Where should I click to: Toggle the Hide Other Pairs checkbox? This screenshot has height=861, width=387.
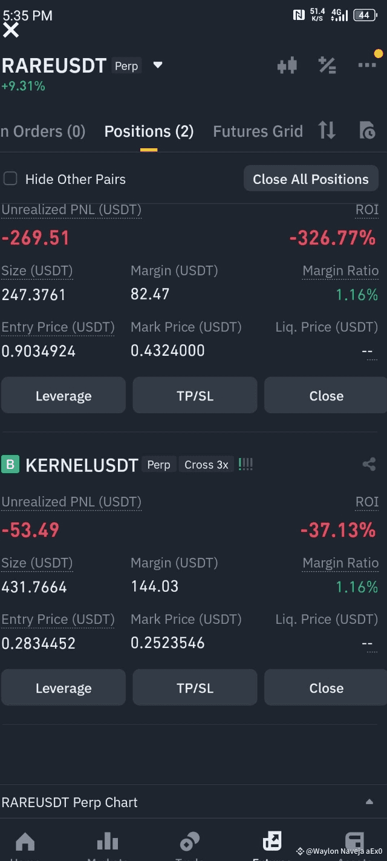pos(10,178)
